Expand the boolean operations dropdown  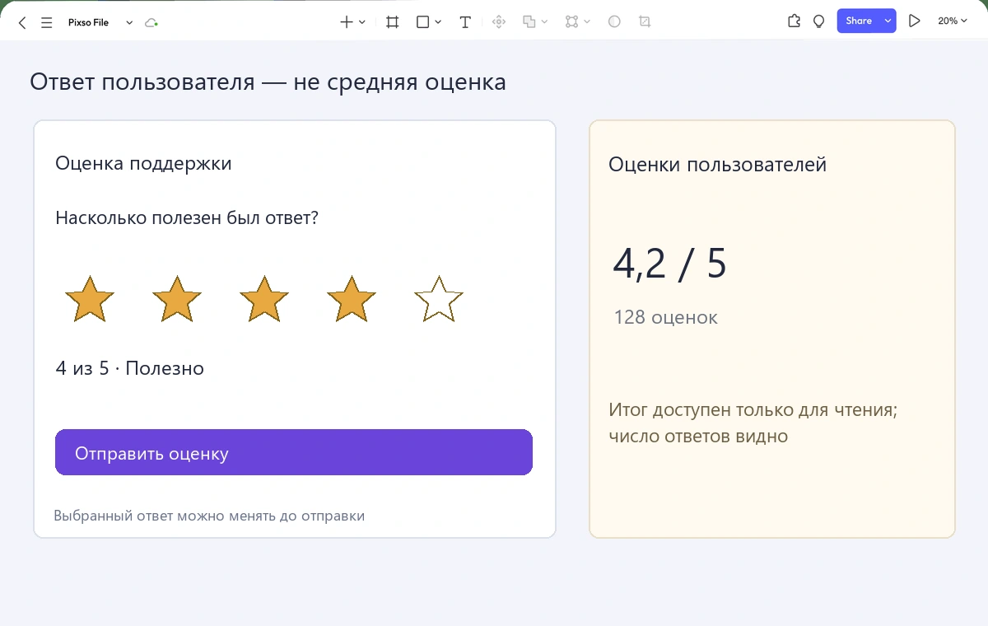click(545, 22)
